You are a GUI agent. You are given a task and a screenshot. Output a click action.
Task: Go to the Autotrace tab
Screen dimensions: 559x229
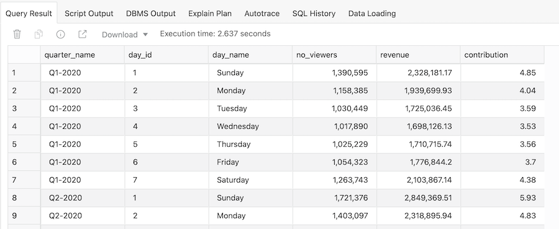point(262,14)
